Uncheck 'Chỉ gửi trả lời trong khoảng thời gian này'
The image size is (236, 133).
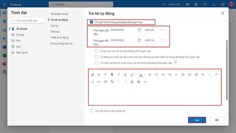(x=91, y=22)
